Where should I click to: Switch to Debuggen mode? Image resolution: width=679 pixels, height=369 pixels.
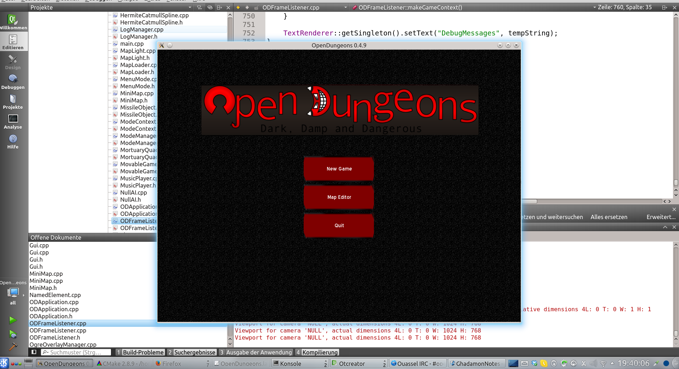13,82
